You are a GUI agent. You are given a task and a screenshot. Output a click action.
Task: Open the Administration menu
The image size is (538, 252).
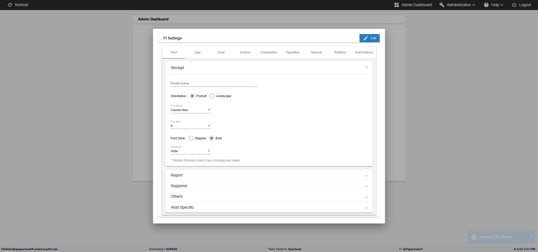point(457,5)
